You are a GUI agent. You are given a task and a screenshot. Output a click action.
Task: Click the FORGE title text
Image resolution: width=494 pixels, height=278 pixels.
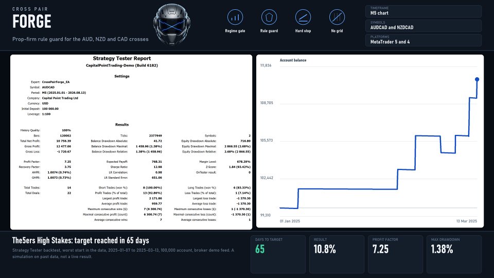(32, 22)
